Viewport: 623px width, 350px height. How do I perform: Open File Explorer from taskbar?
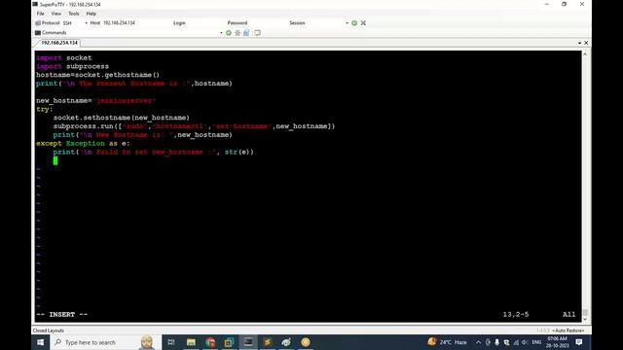[x=191, y=342]
